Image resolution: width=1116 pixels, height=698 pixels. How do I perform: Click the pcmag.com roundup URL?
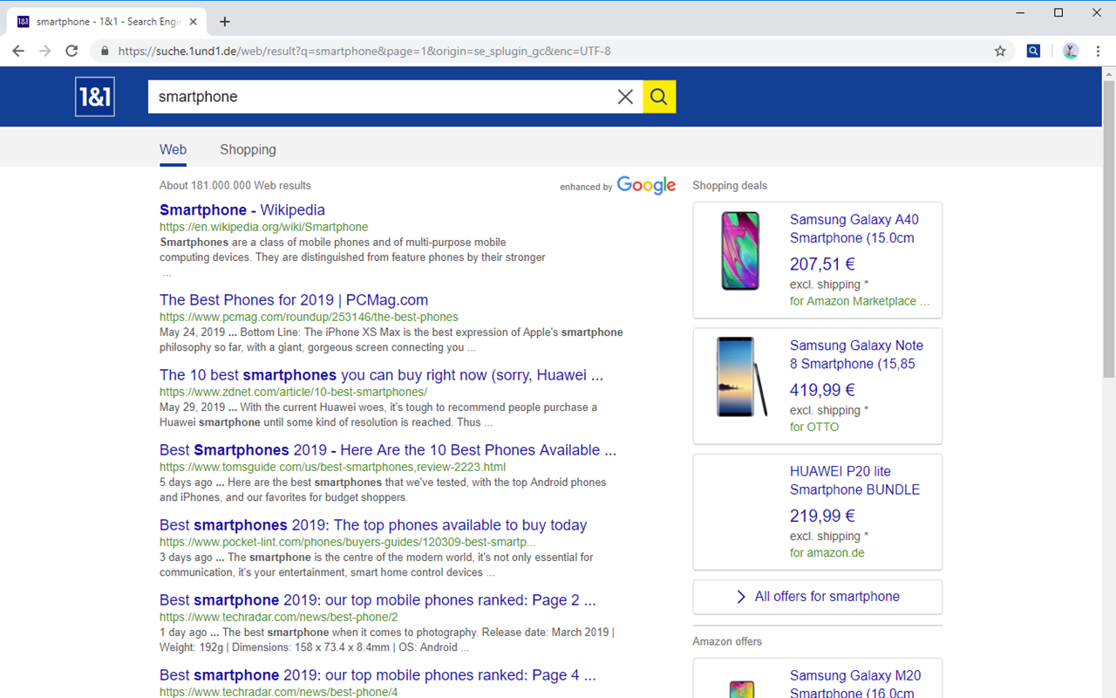(x=309, y=317)
